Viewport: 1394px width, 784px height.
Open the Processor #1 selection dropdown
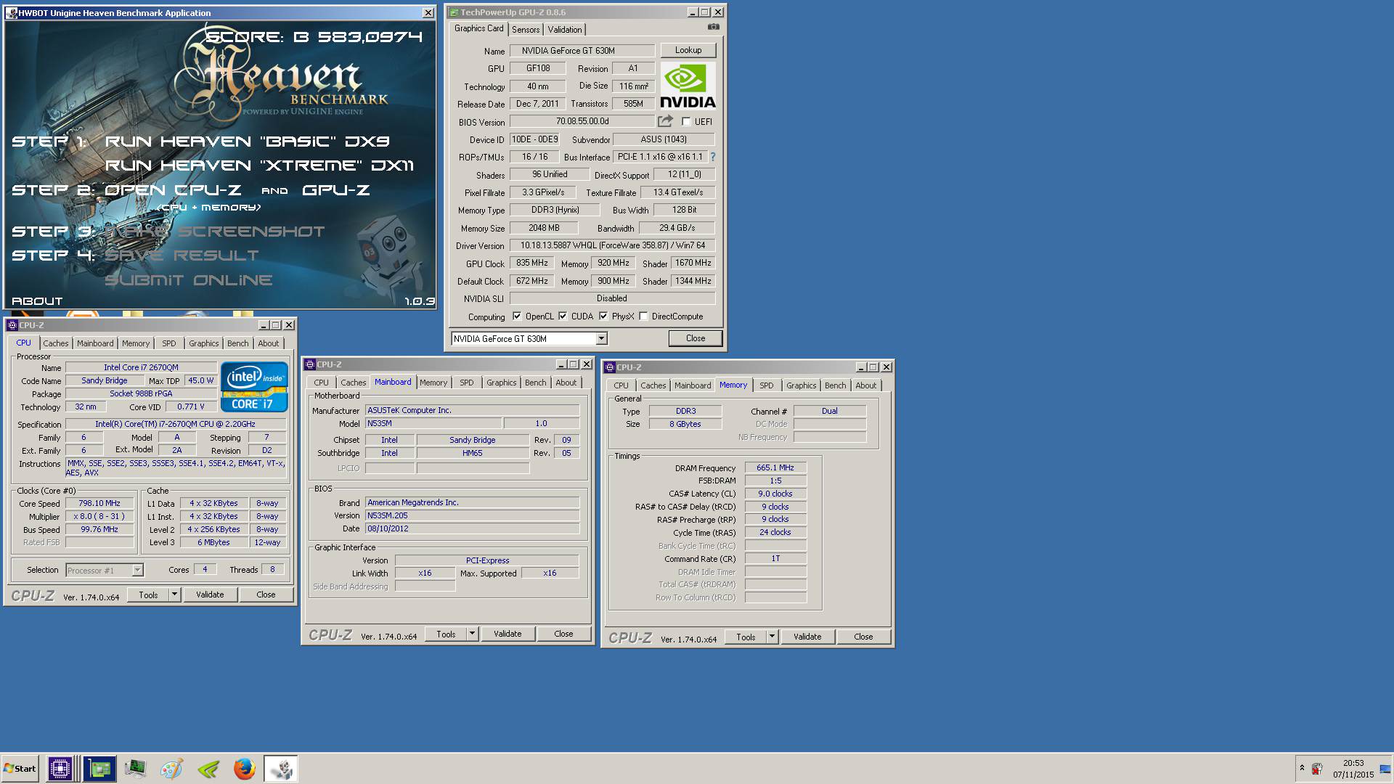pyautogui.click(x=137, y=571)
